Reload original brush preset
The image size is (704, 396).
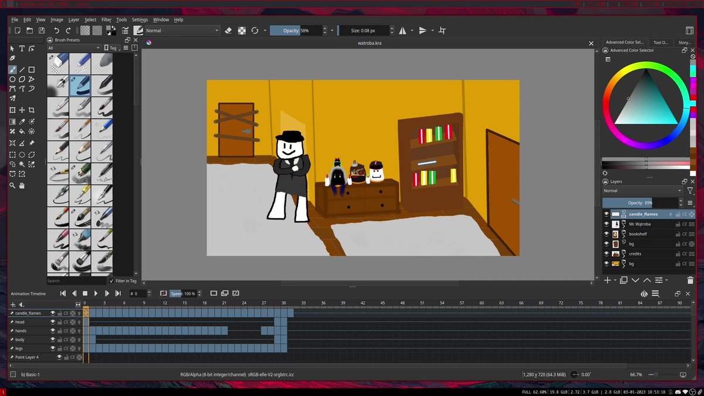tap(255, 31)
